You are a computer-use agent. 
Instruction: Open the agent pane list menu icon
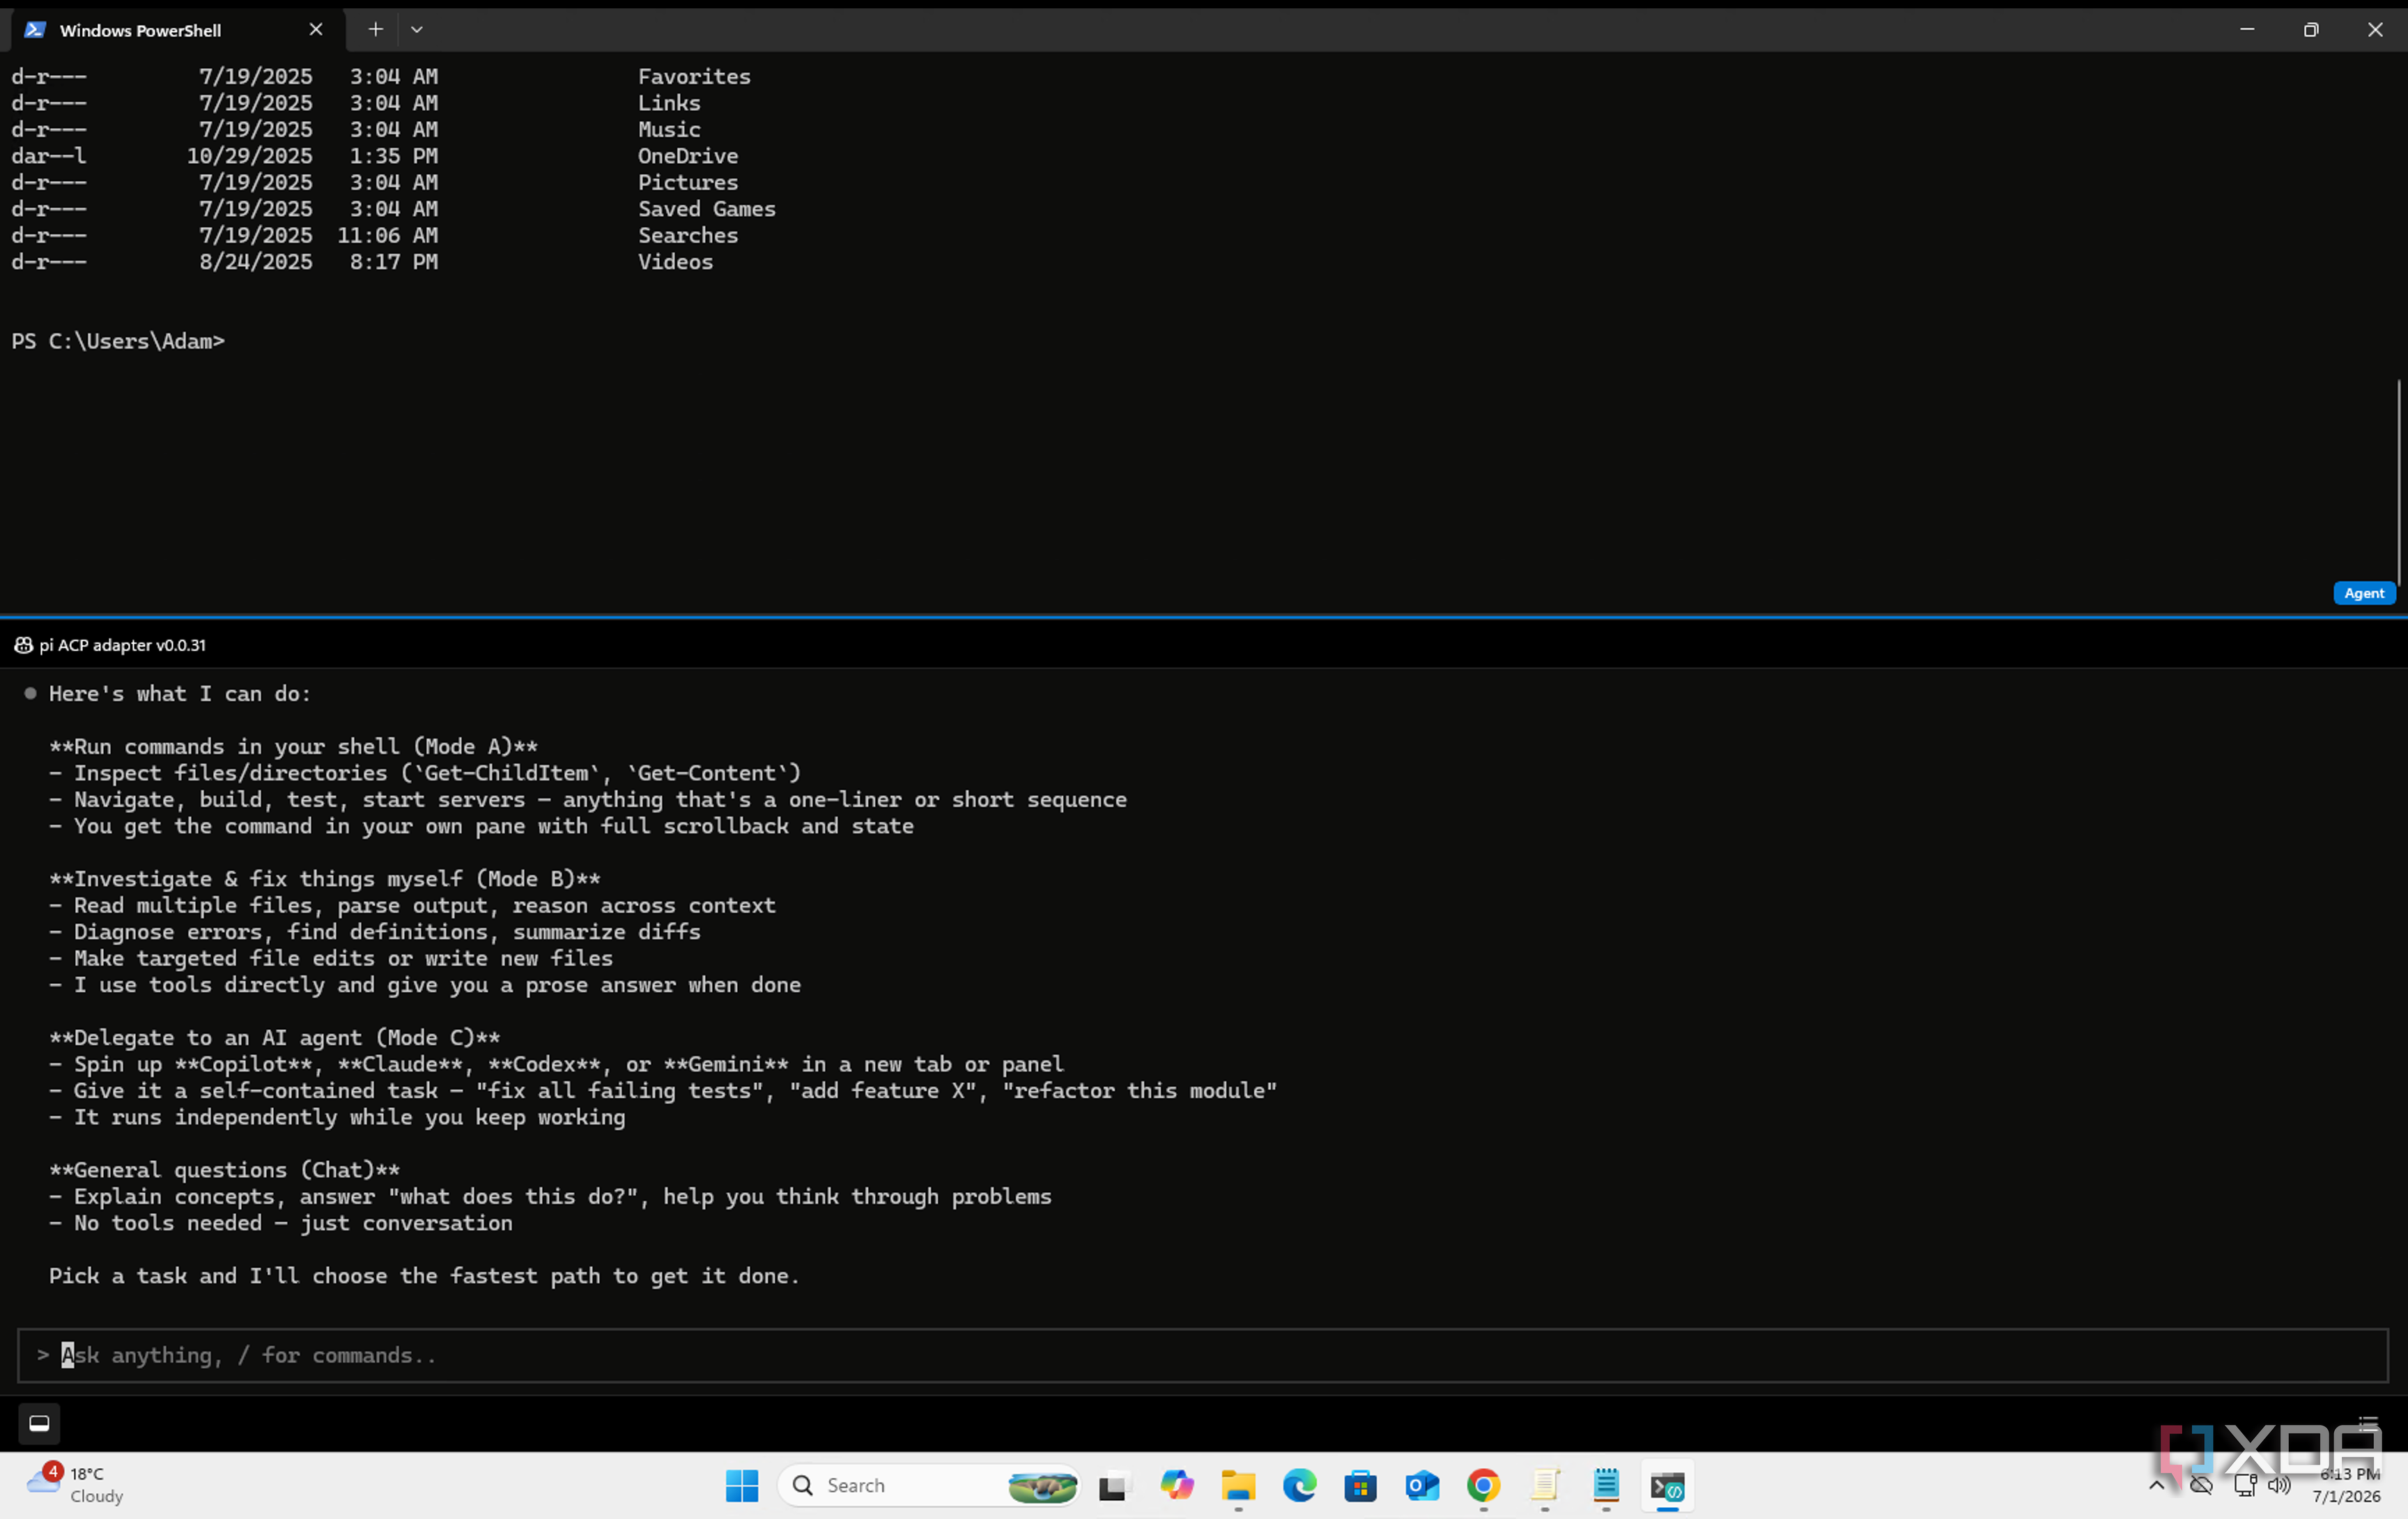[2368, 1423]
